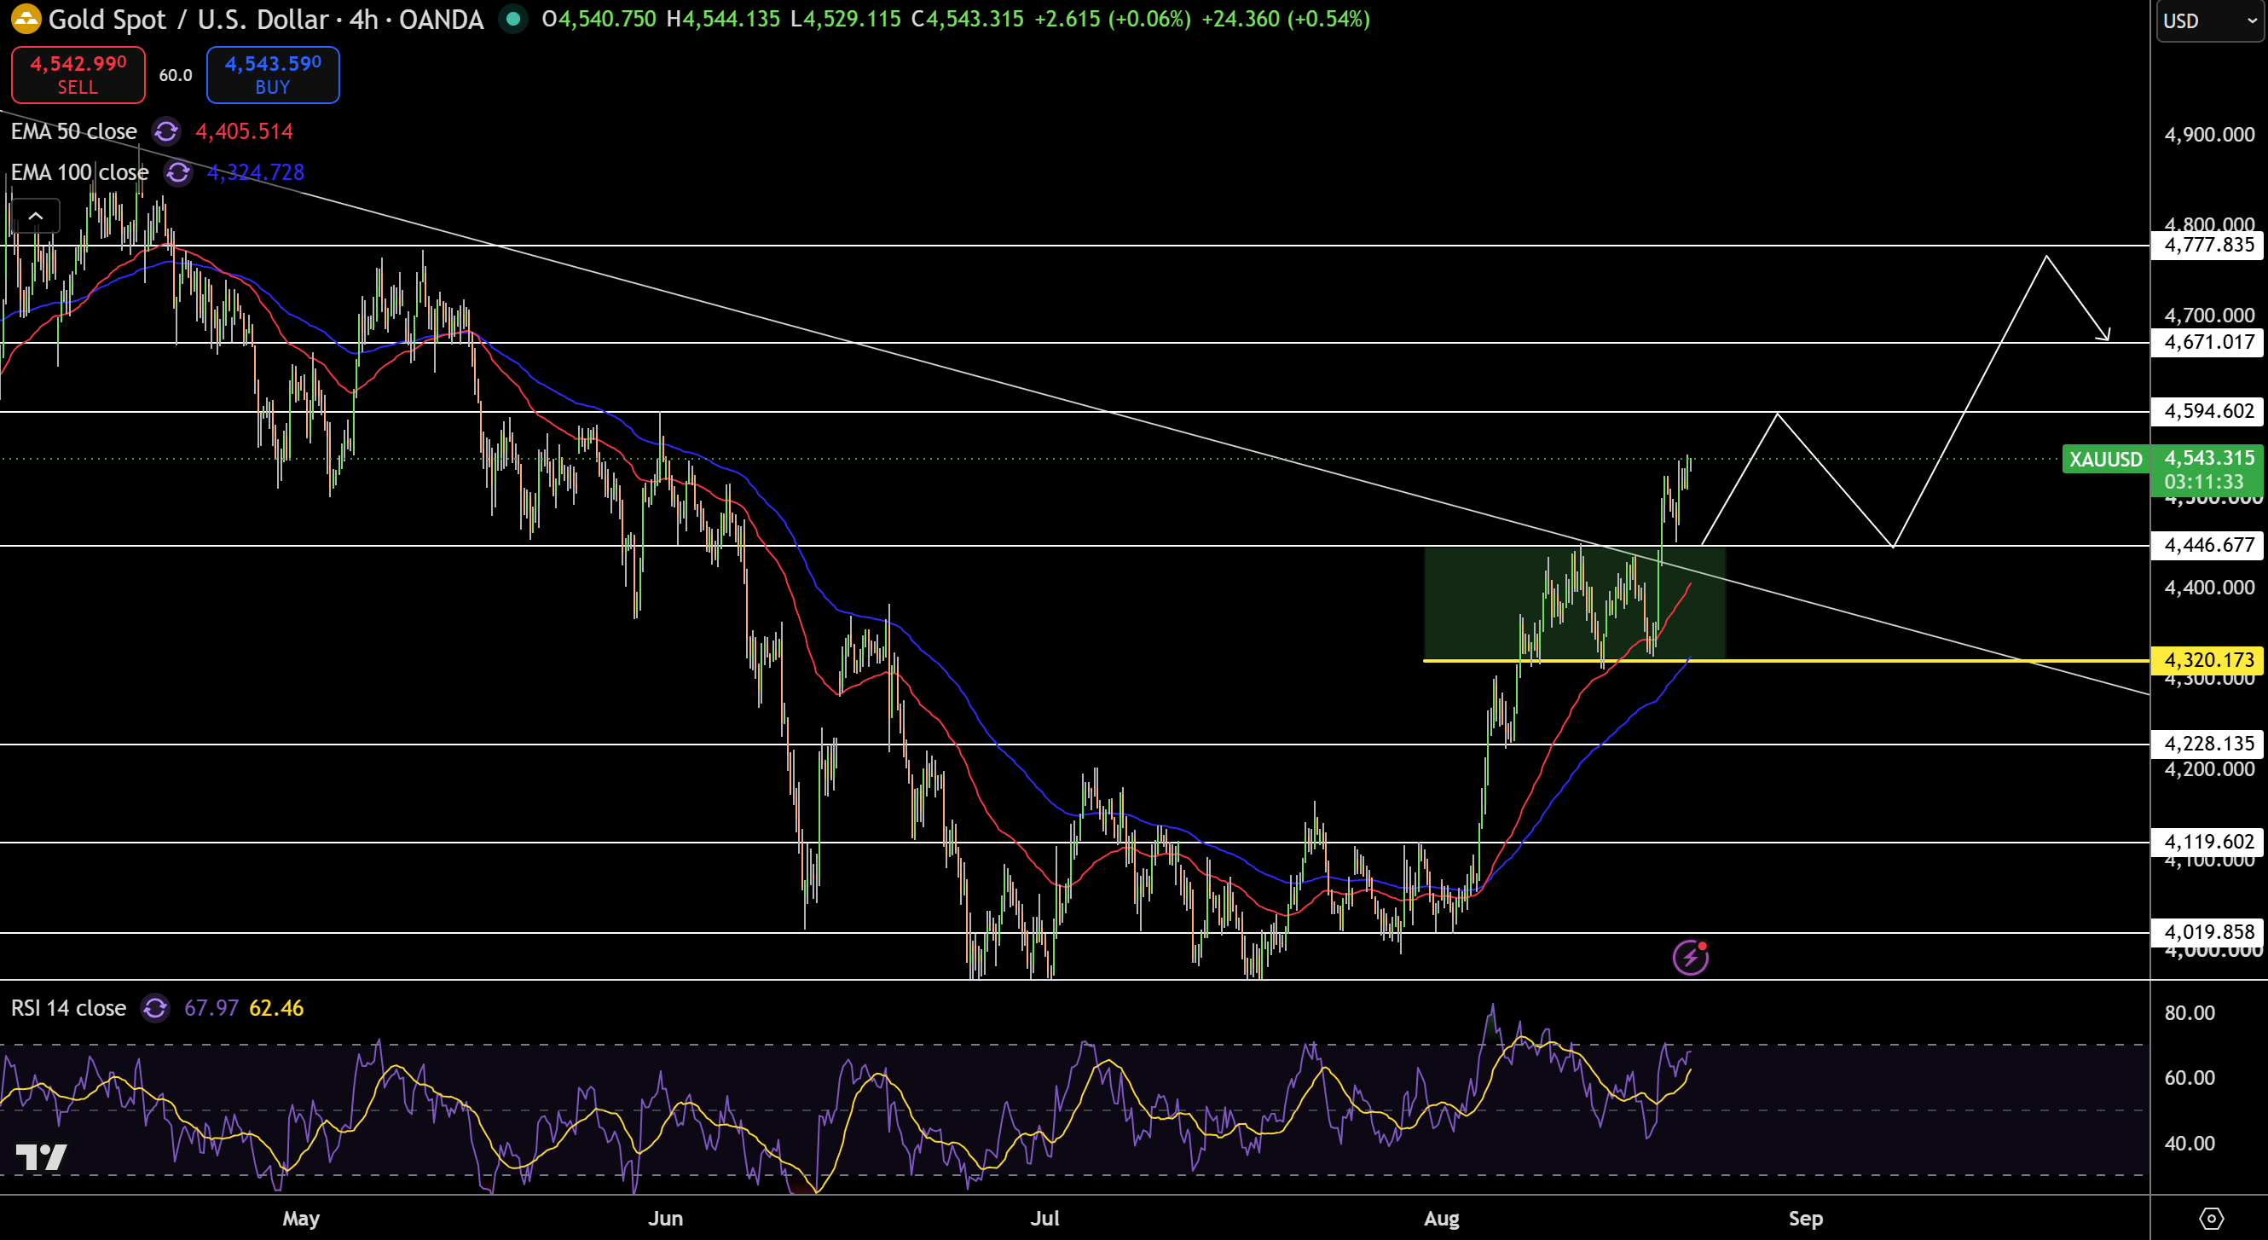Click the EMA 50 refresh circle icon
This screenshot has width=2268, height=1240.
(165, 131)
